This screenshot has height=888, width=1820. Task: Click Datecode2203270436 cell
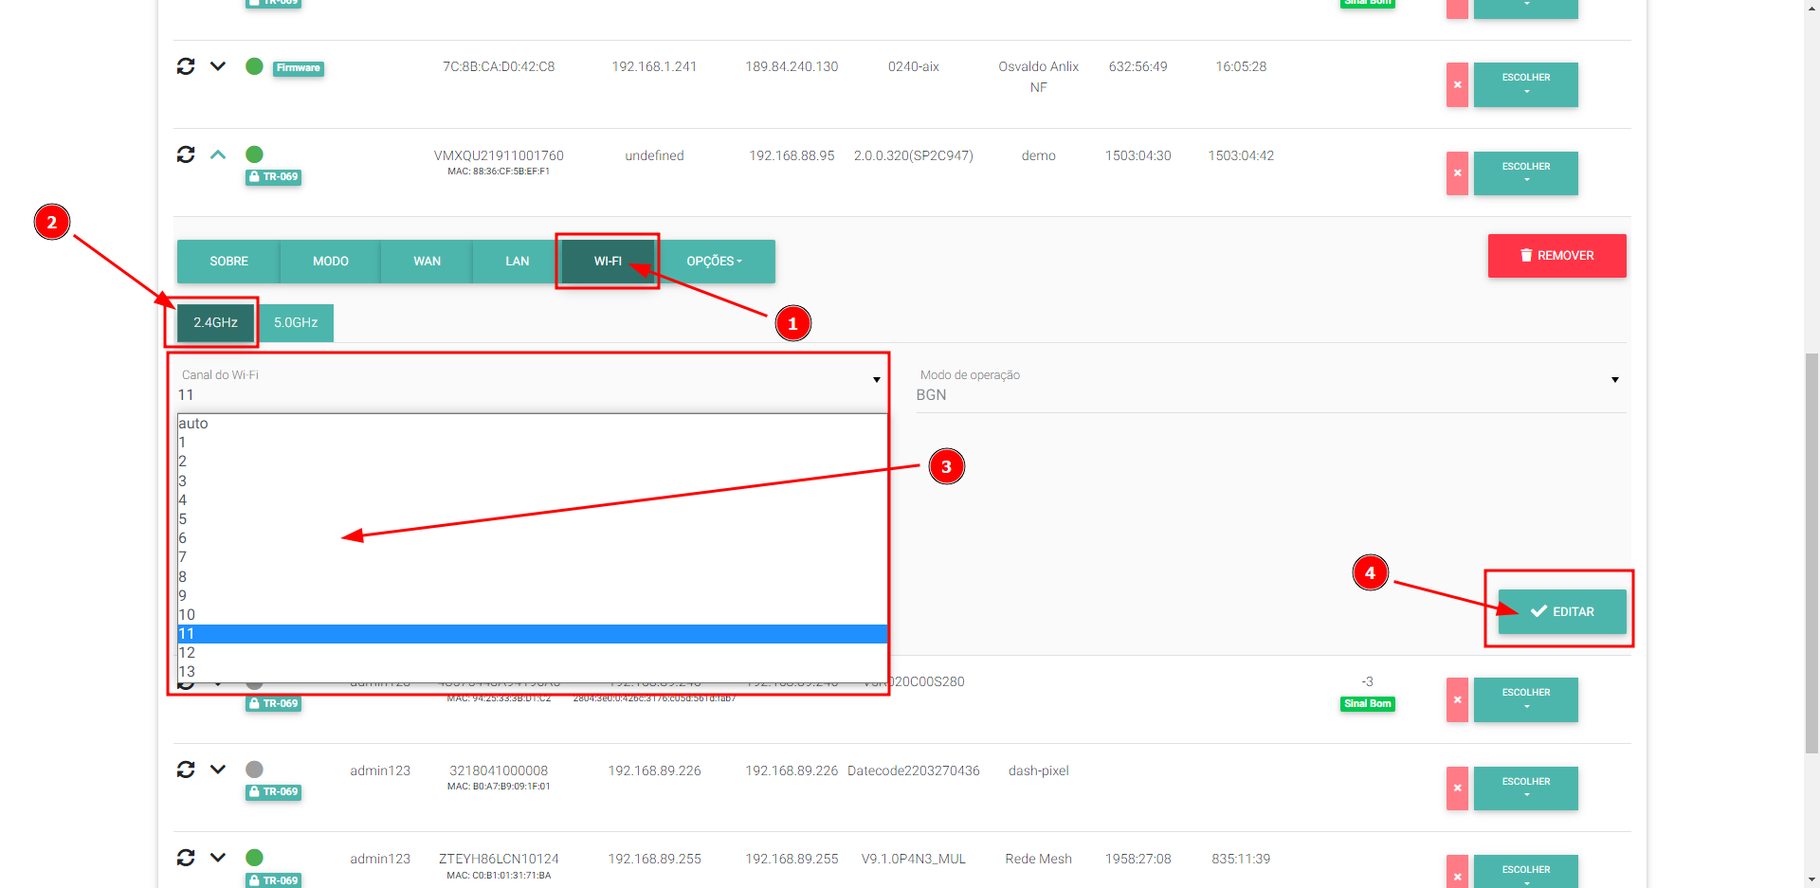click(x=914, y=770)
